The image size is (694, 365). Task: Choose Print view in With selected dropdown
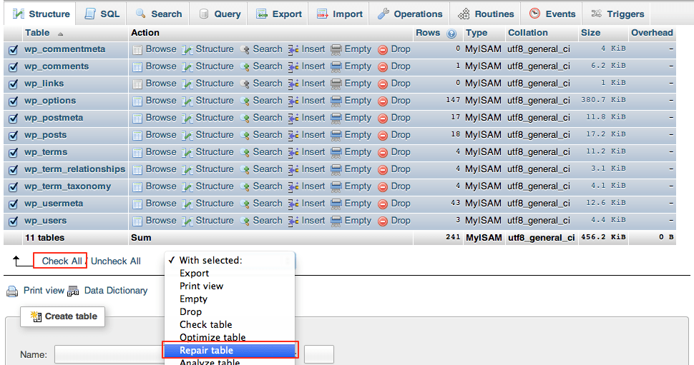pos(229,286)
